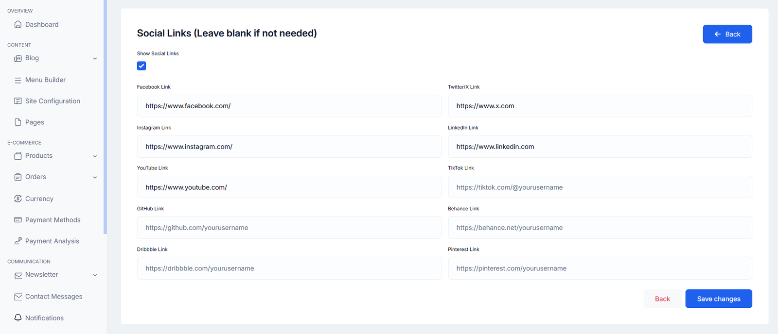Click the Pages document icon
The height and width of the screenshot is (334, 778).
pyautogui.click(x=18, y=122)
